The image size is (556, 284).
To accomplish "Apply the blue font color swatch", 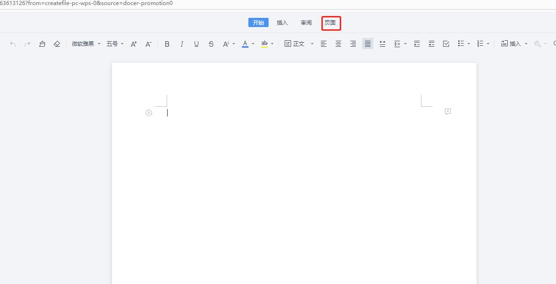I will tap(245, 44).
